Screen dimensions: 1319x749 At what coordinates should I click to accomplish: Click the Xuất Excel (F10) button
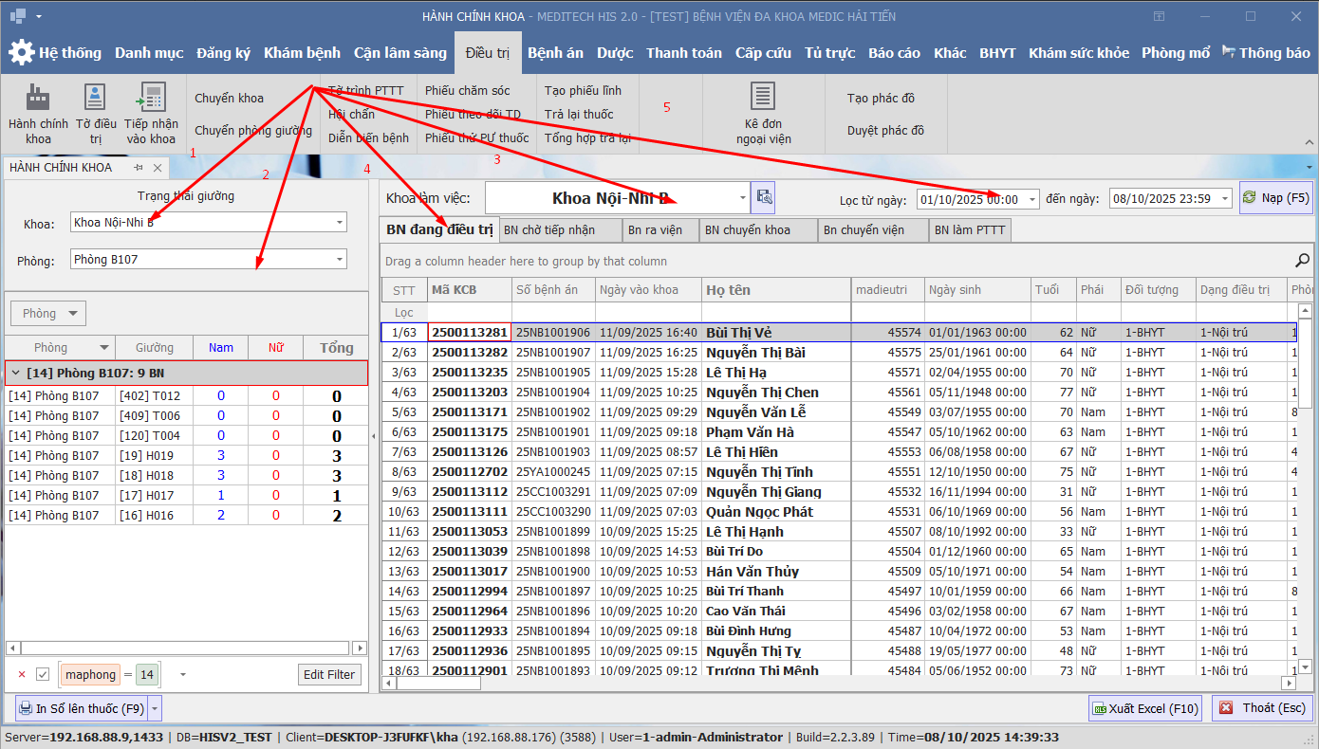tap(1144, 708)
